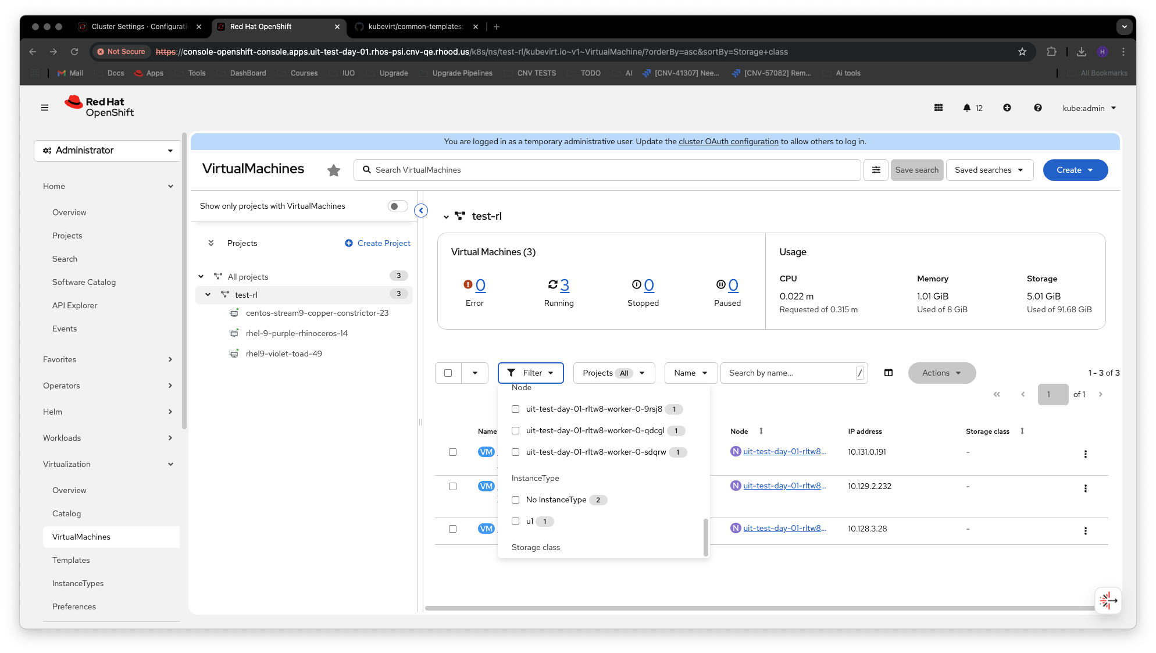1156x653 pixels.
Task: Click the favorite star next to VirtualMachines
Action: [x=333, y=170]
